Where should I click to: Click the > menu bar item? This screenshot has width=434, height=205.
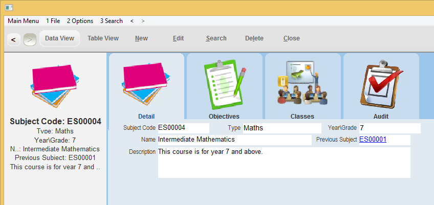pos(143,21)
